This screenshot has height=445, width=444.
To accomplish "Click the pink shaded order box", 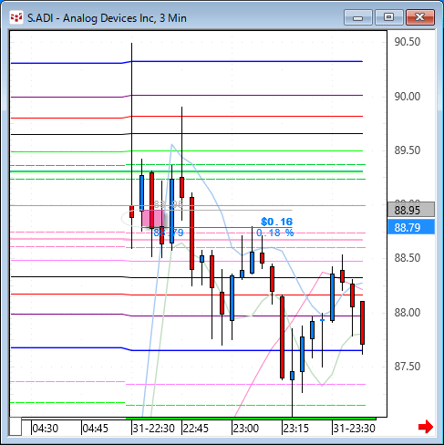I will click(x=153, y=218).
